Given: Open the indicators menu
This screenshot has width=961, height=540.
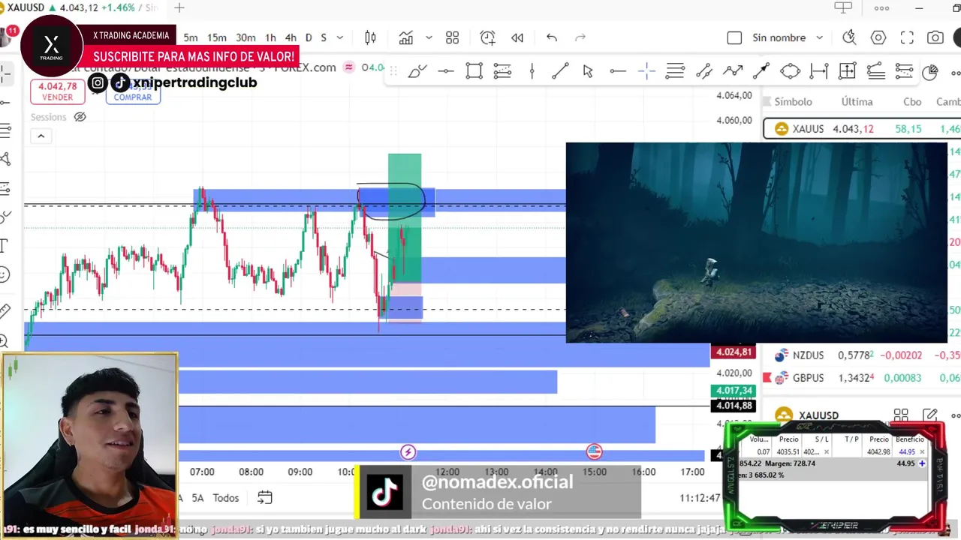Looking at the screenshot, I should click(x=406, y=37).
